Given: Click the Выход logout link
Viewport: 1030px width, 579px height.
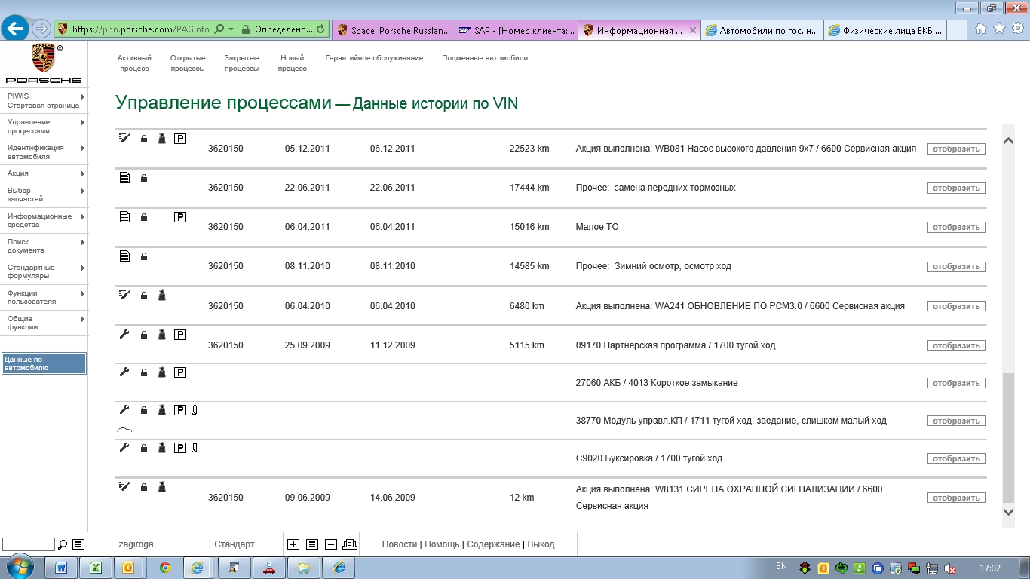Looking at the screenshot, I should point(541,544).
